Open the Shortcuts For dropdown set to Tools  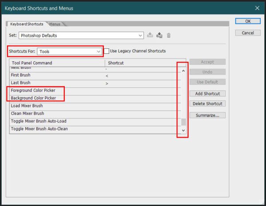[70, 51]
